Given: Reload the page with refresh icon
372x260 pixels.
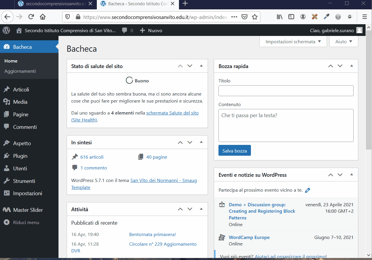Looking at the screenshot, I should click(x=31, y=17).
